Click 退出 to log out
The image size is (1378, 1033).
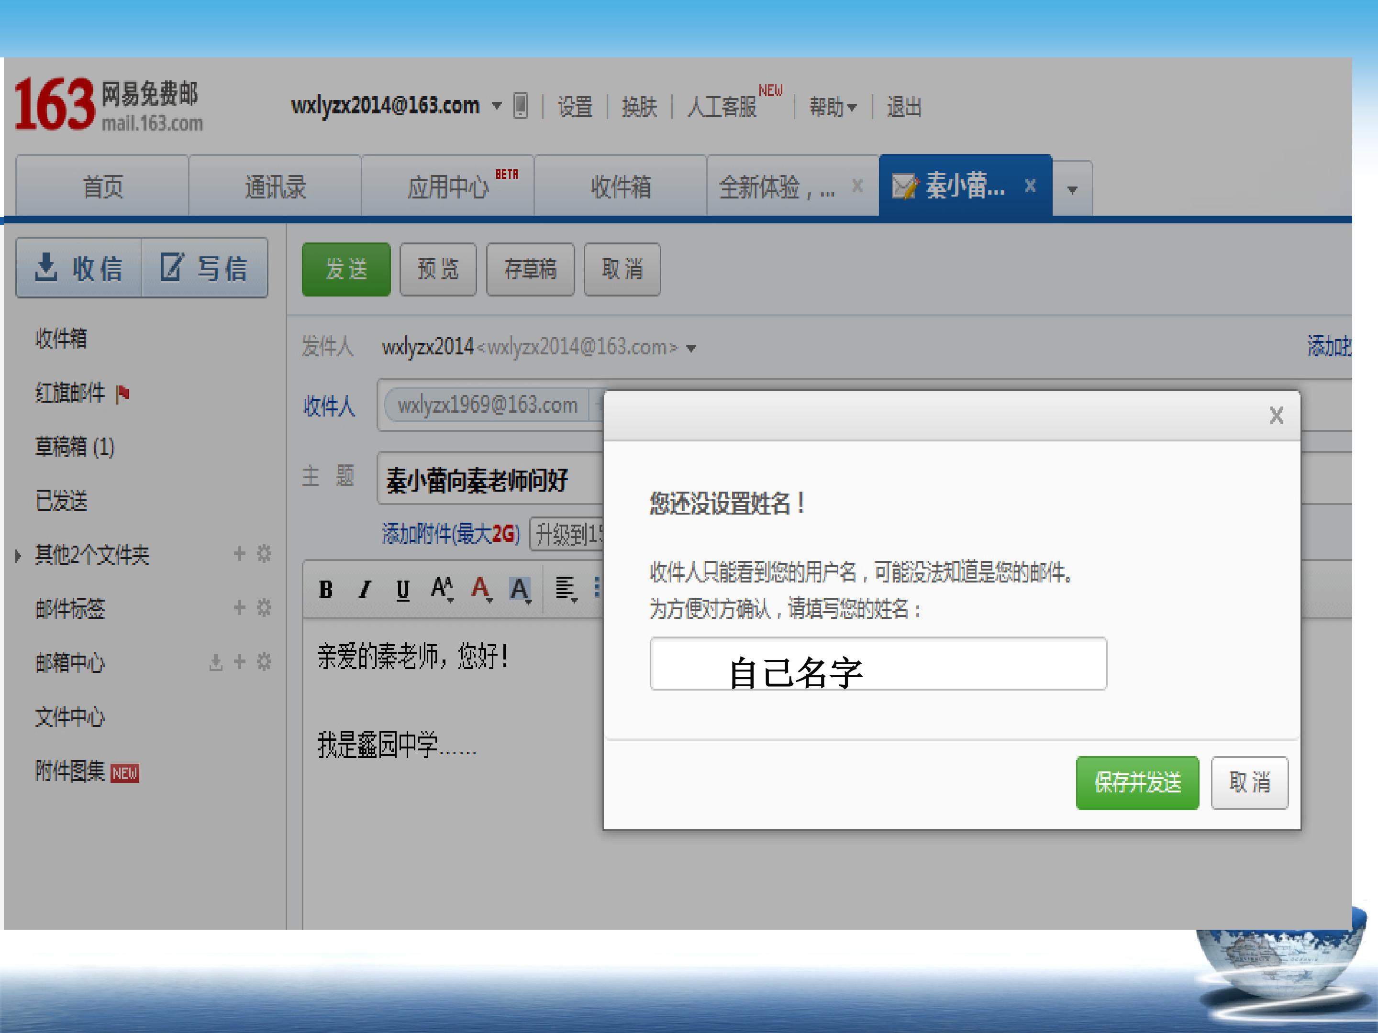click(904, 107)
